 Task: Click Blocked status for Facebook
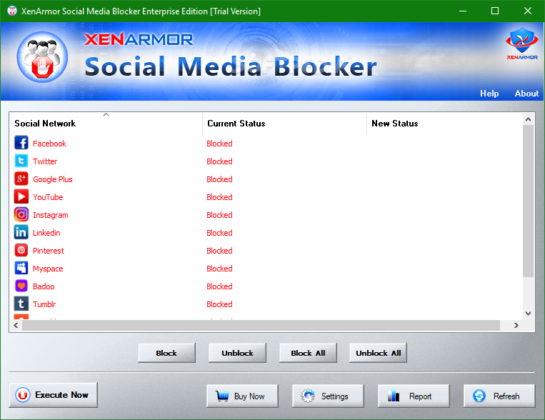point(220,144)
